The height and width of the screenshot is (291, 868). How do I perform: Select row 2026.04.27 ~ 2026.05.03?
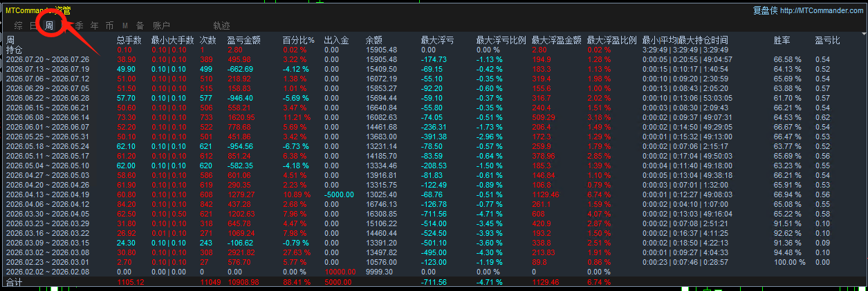[48, 175]
